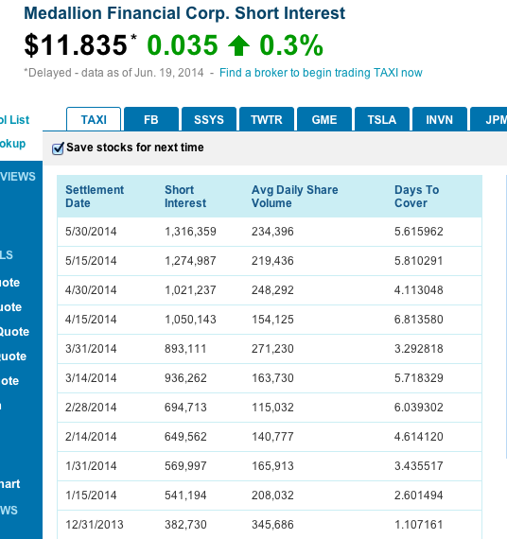Click days to cover value 6.039302
This screenshot has width=507, height=539.
(419, 408)
